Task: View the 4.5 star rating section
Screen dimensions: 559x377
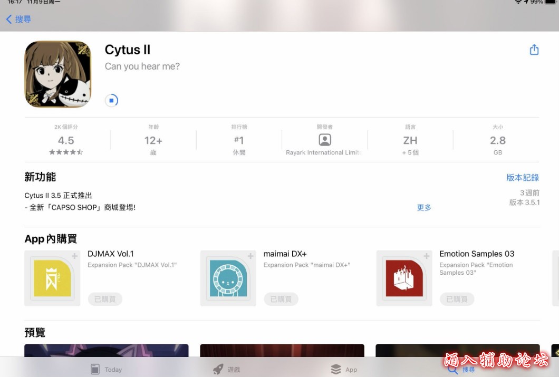Action: click(x=66, y=141)
